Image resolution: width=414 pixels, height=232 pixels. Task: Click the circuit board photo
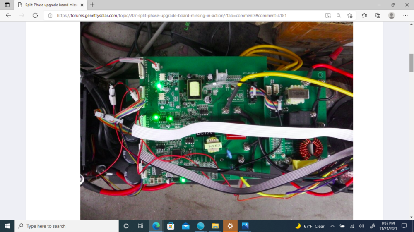pos(217,120)
